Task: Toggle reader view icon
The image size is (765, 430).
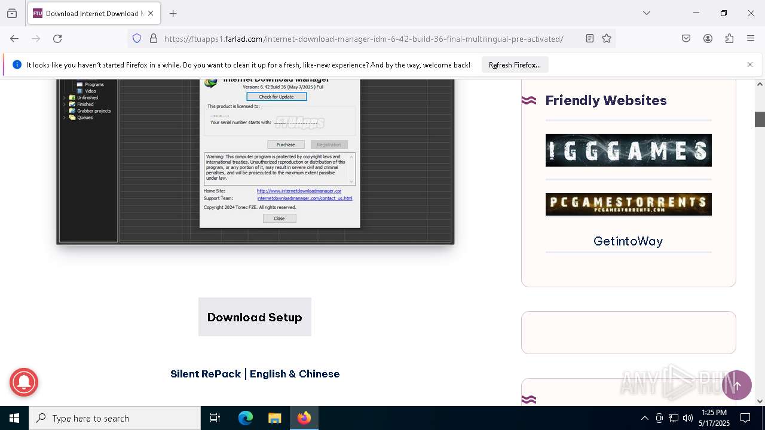Action: [x=590, y=38]
